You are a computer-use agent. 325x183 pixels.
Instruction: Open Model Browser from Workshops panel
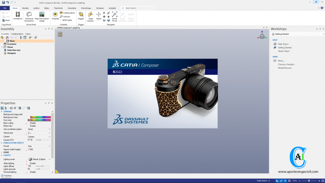pyautogui.click(x=284, y=68)
